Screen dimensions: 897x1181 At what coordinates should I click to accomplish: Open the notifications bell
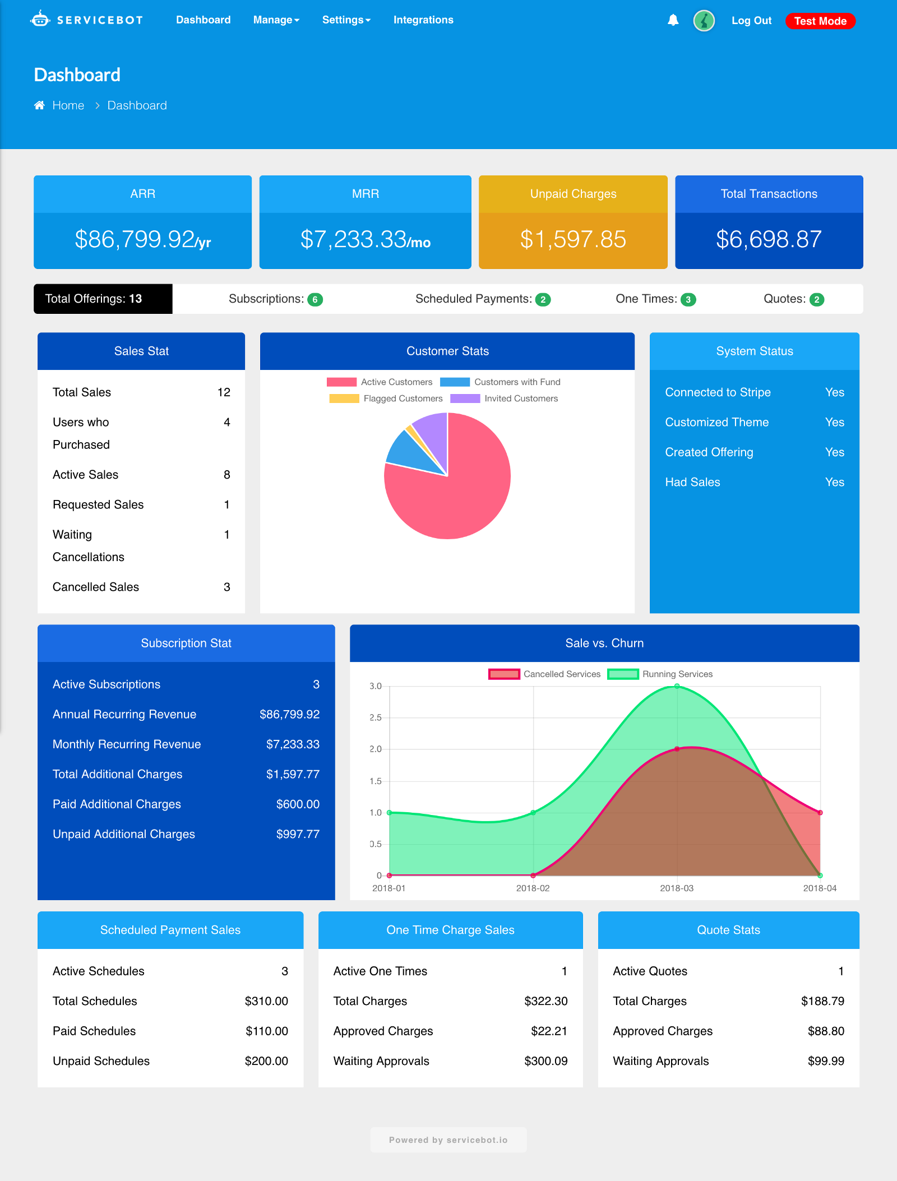click(673, 21)
